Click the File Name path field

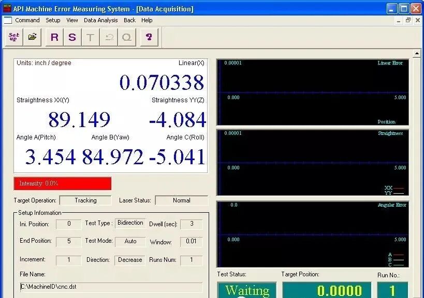coord(111,287)
